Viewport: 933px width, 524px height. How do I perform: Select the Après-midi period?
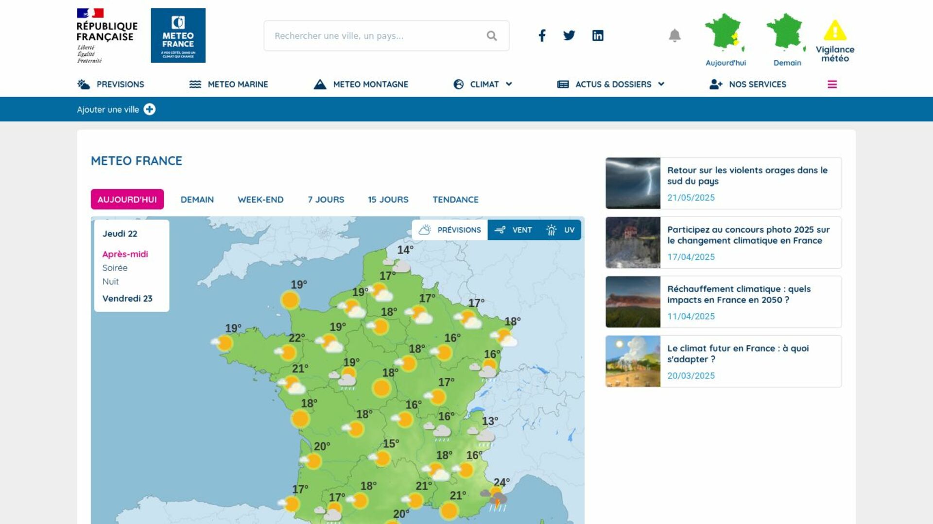click(x=125, y=254)
